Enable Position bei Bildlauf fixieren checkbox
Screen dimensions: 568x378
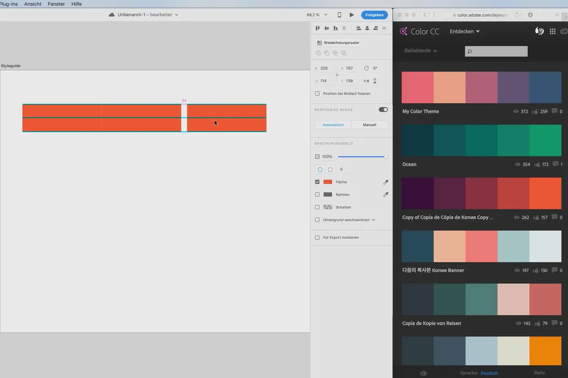(317, 94)
